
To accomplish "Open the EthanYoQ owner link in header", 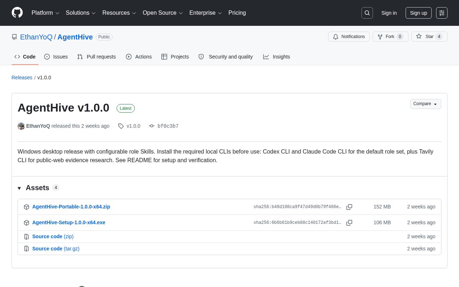I will click(36, 37).
